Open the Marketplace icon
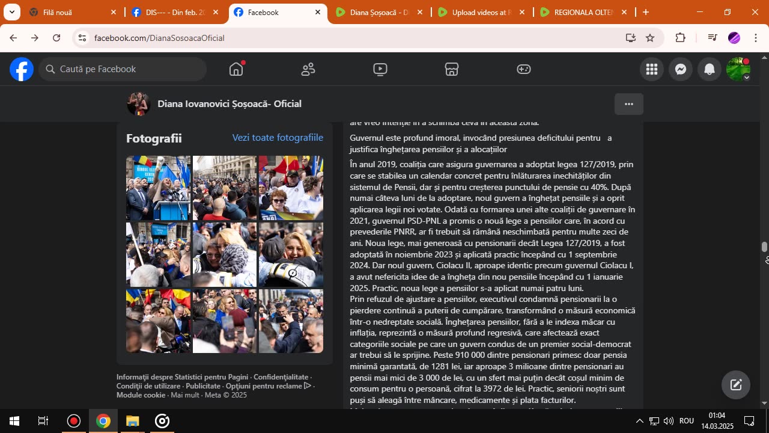Viewport: 769px width, 433px height. coord(452,69)
